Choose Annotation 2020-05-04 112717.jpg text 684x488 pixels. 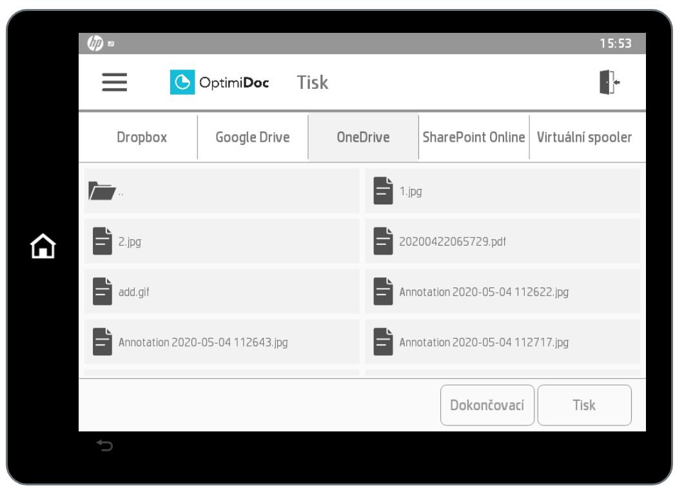pyautogui.click(x=484, y=342)
